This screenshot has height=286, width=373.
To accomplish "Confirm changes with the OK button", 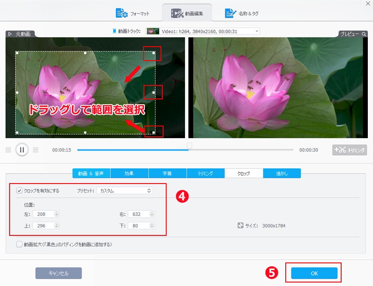I will tap(314, 272).
